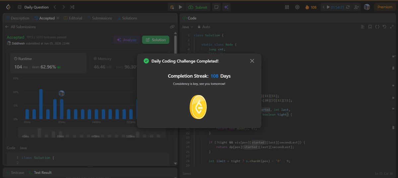Open the Test Result tab

40,172
